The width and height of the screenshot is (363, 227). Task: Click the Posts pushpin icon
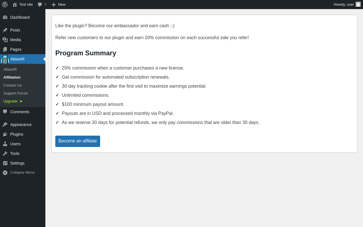click(5, 30)
